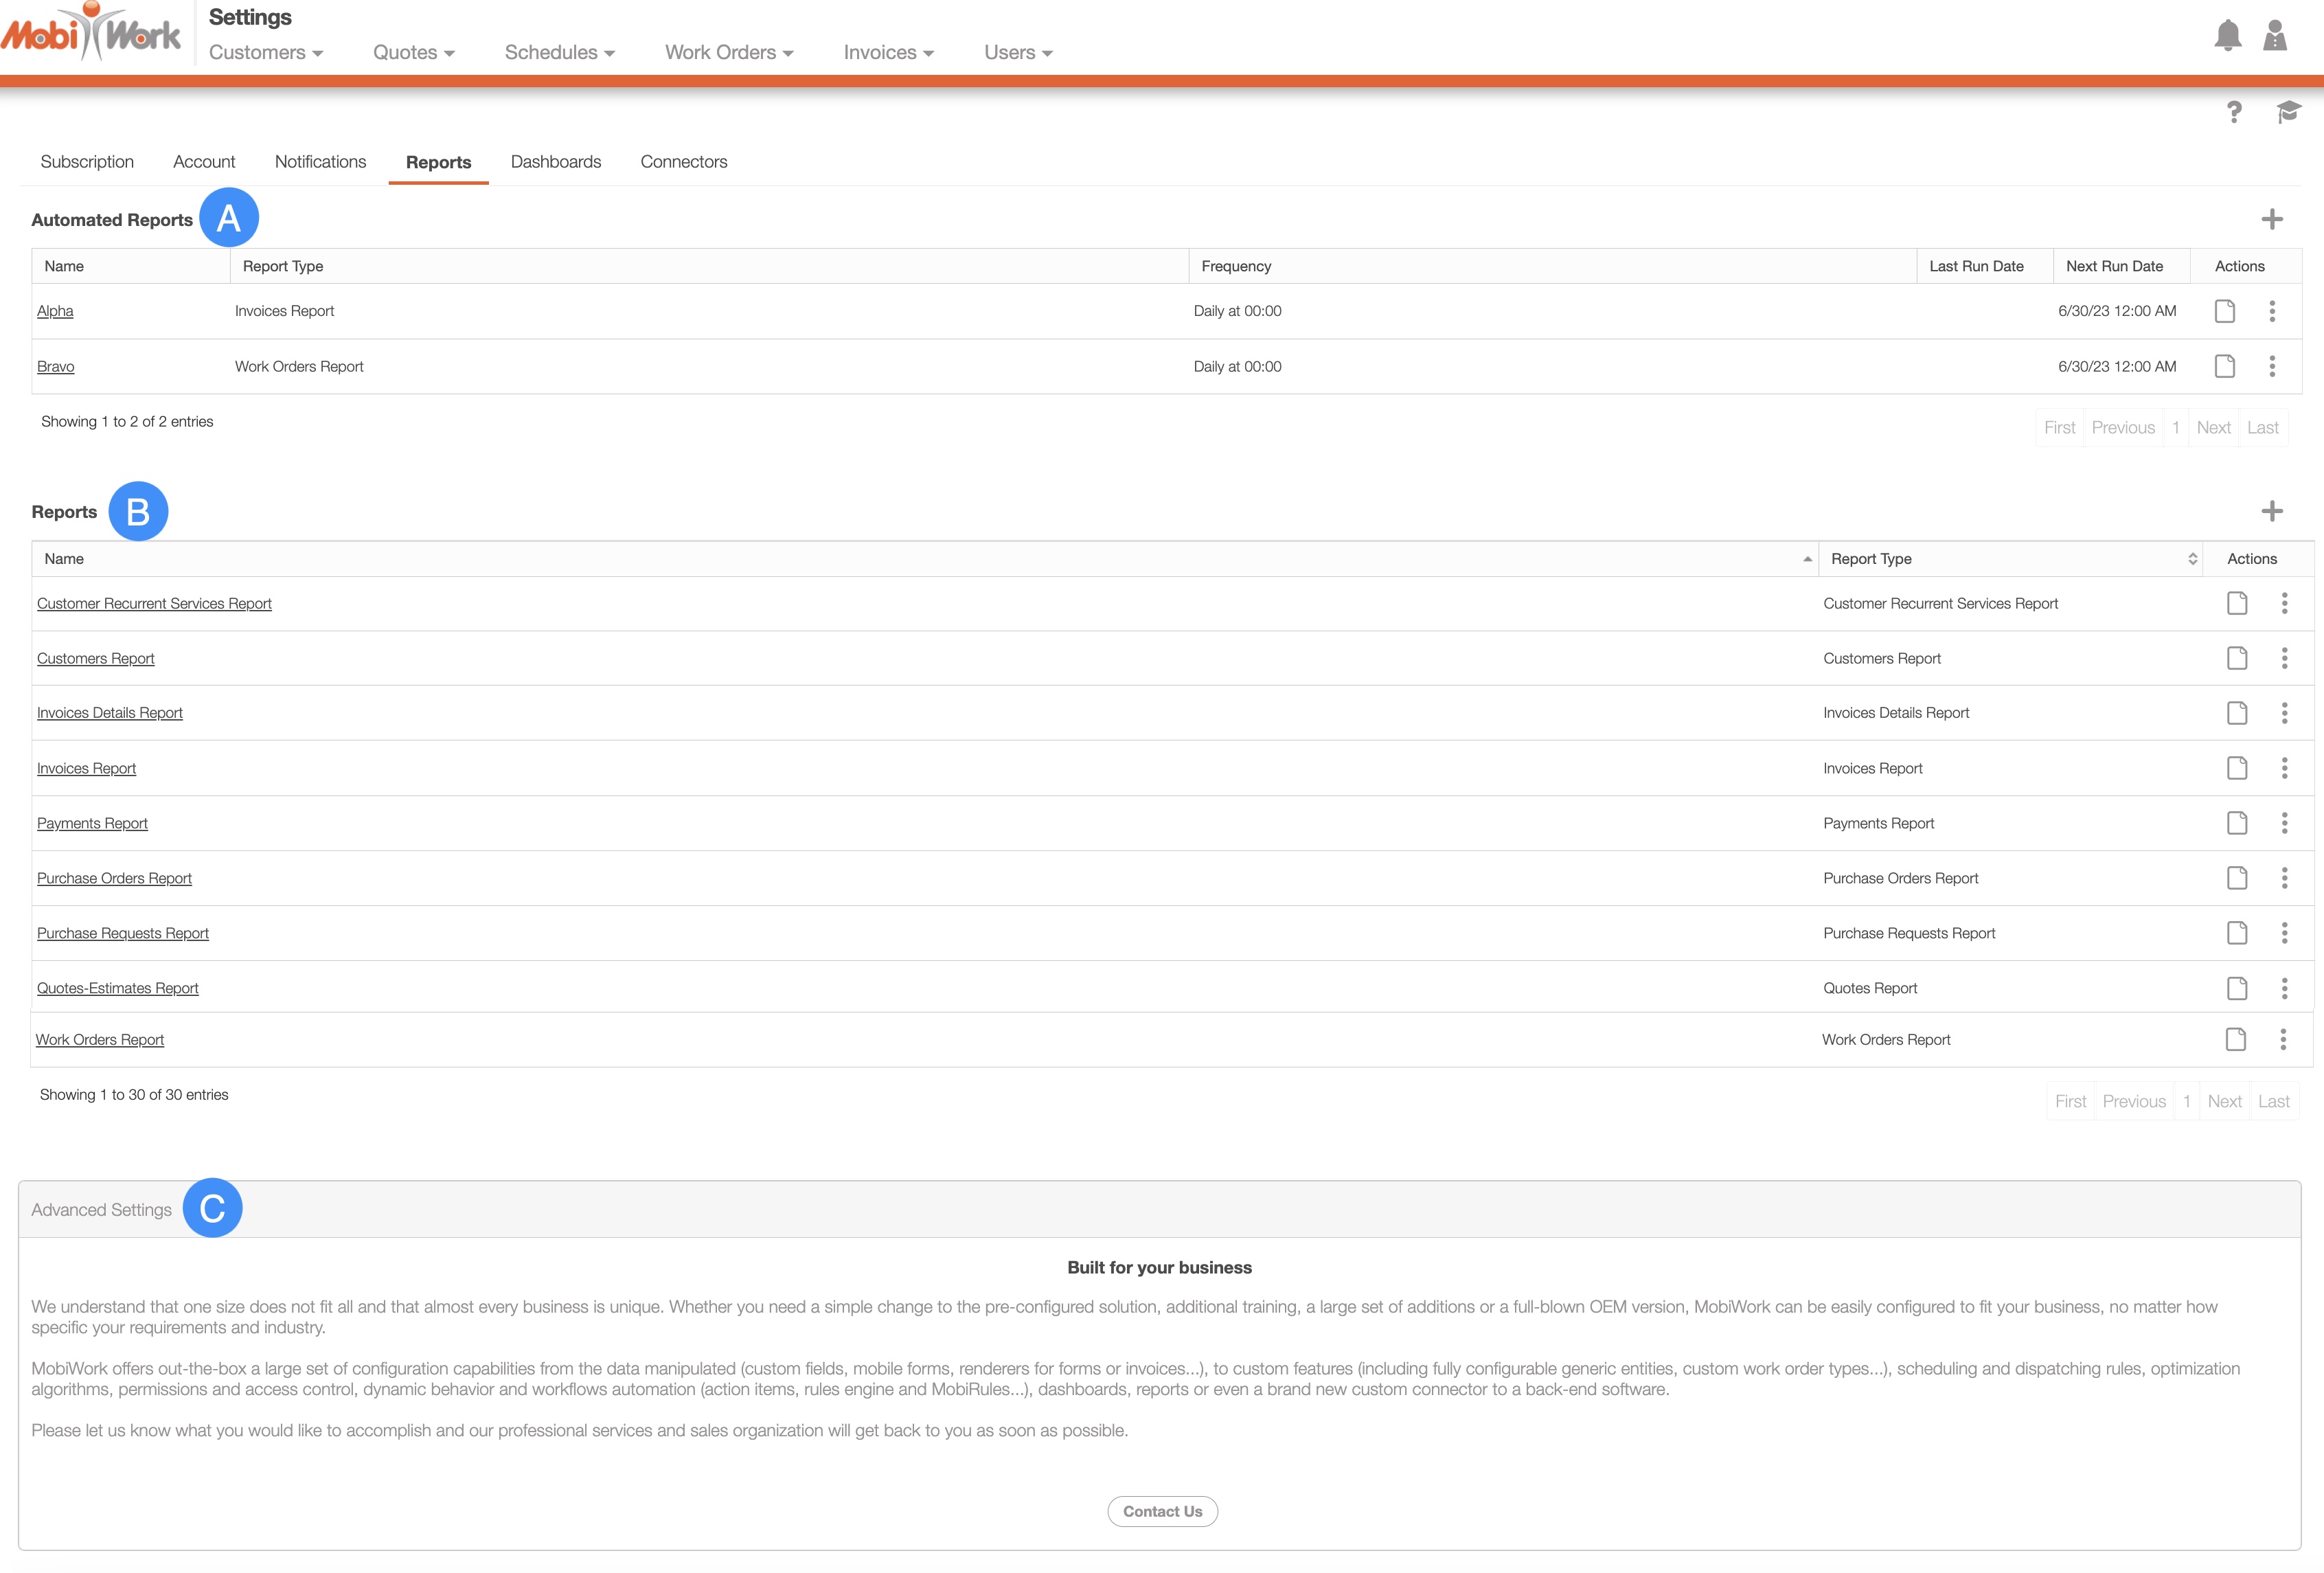Open three-dot menu for Customers Report
Image resolution: width=2324 pixels, height=1573 pixels.
(x=2284, y=658)
